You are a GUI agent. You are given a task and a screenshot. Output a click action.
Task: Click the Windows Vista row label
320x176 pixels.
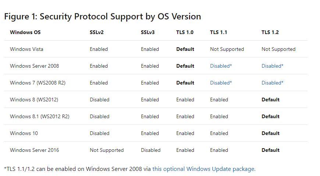coord(26,49)
